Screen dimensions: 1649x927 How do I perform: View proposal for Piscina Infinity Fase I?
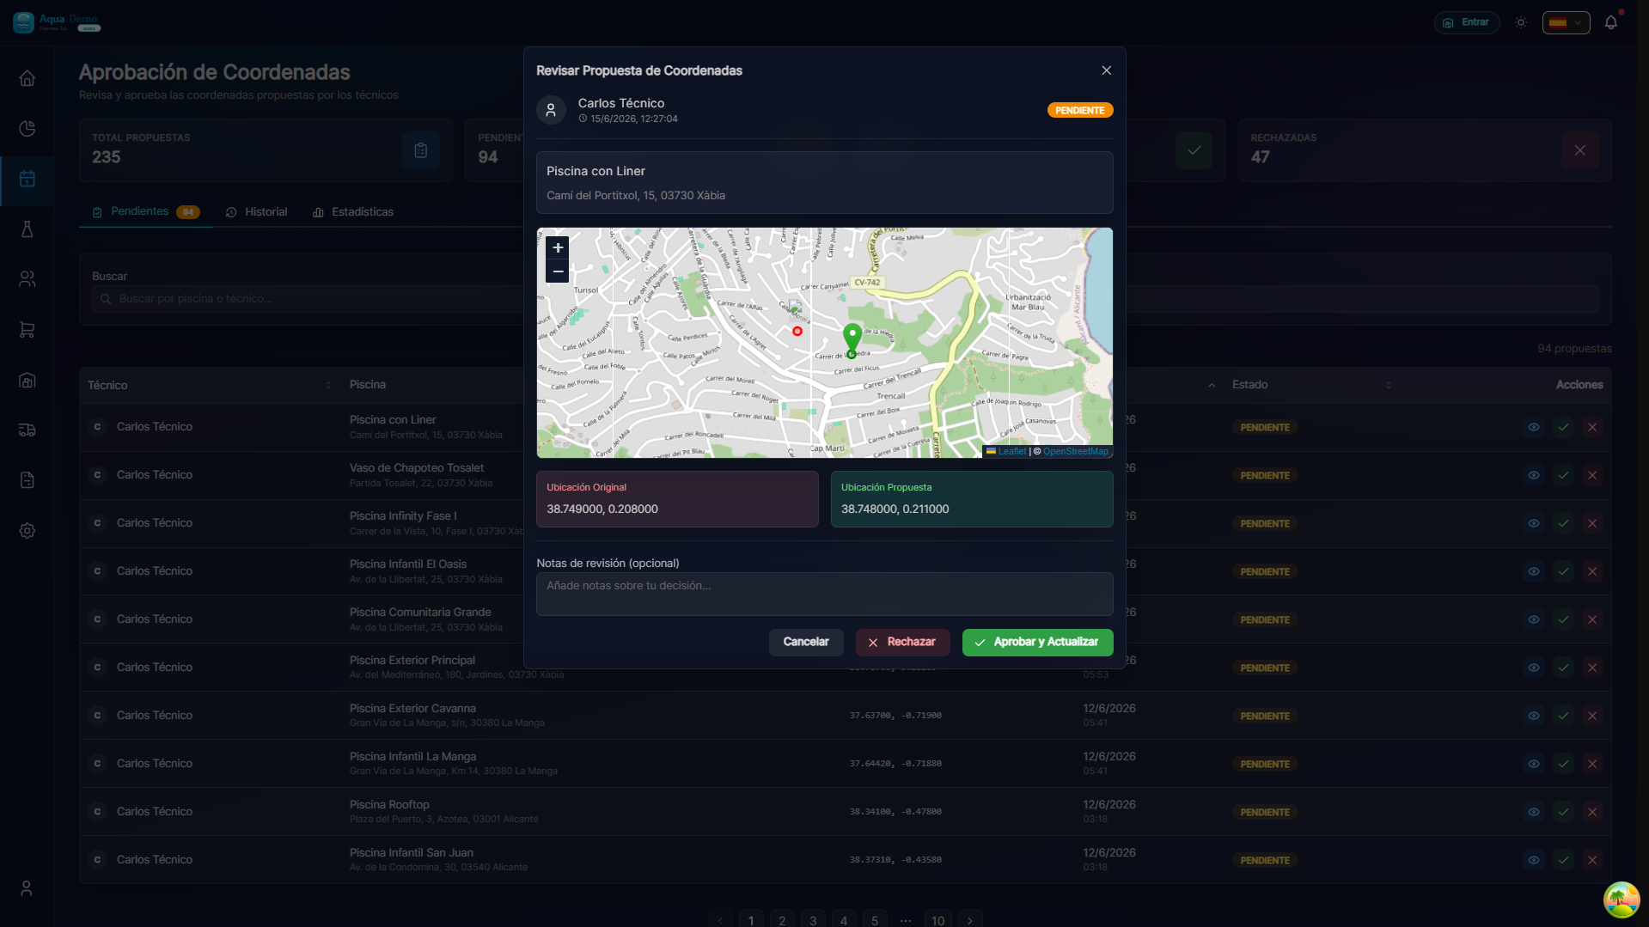[1533, 523]
